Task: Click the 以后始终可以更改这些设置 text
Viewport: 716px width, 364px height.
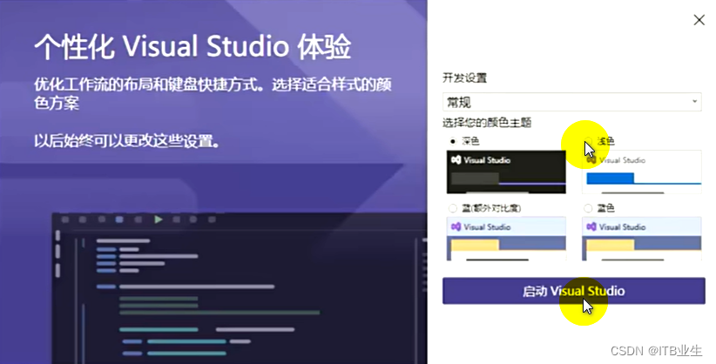Action: click(127, 141)
